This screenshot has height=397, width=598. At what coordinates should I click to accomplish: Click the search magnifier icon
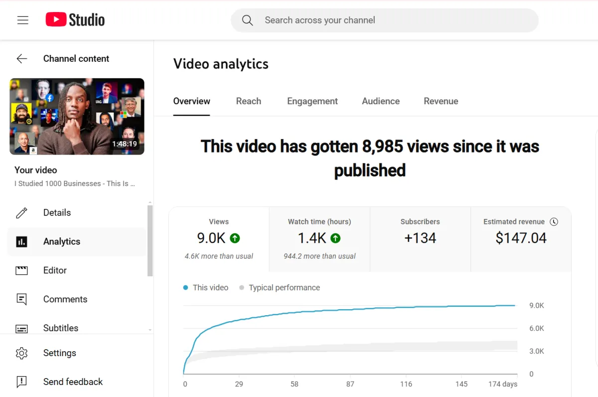(x=248, y=20)
